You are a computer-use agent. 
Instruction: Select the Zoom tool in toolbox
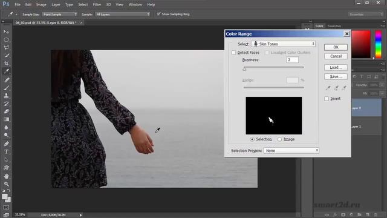pyautogui.click(x=7, y=184)
